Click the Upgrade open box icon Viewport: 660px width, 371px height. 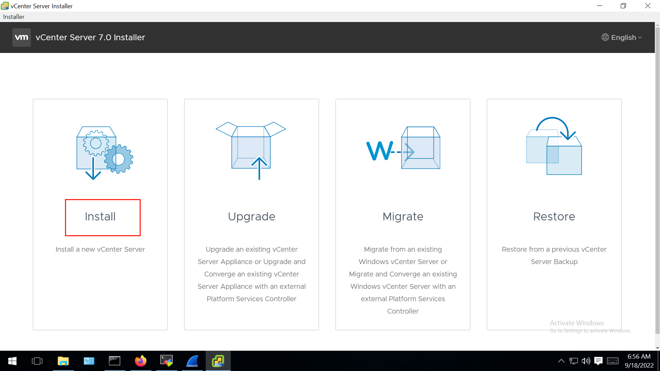[x=251, y=151]
